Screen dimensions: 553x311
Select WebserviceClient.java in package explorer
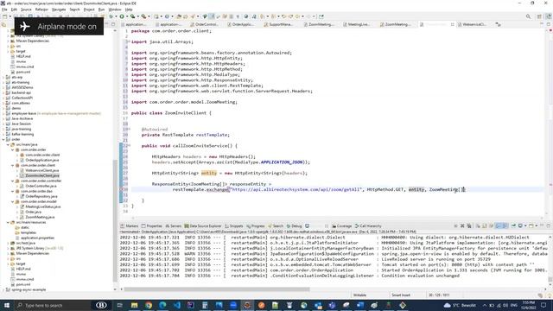pyautogui.click(x=42, y=170)
